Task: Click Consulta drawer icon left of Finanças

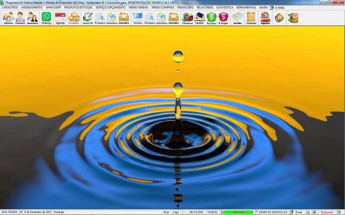Action: 174,18
